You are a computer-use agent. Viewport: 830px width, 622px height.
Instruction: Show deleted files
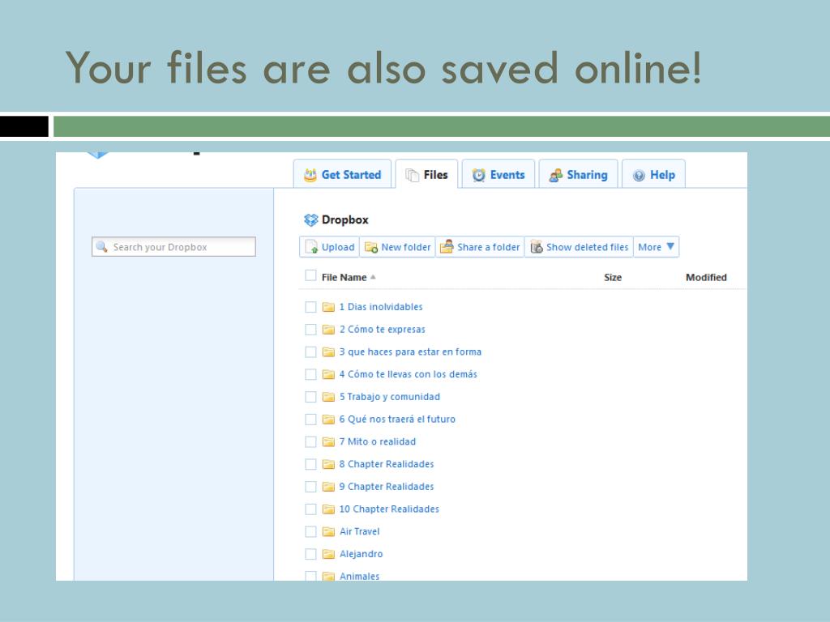click(579, 247)
